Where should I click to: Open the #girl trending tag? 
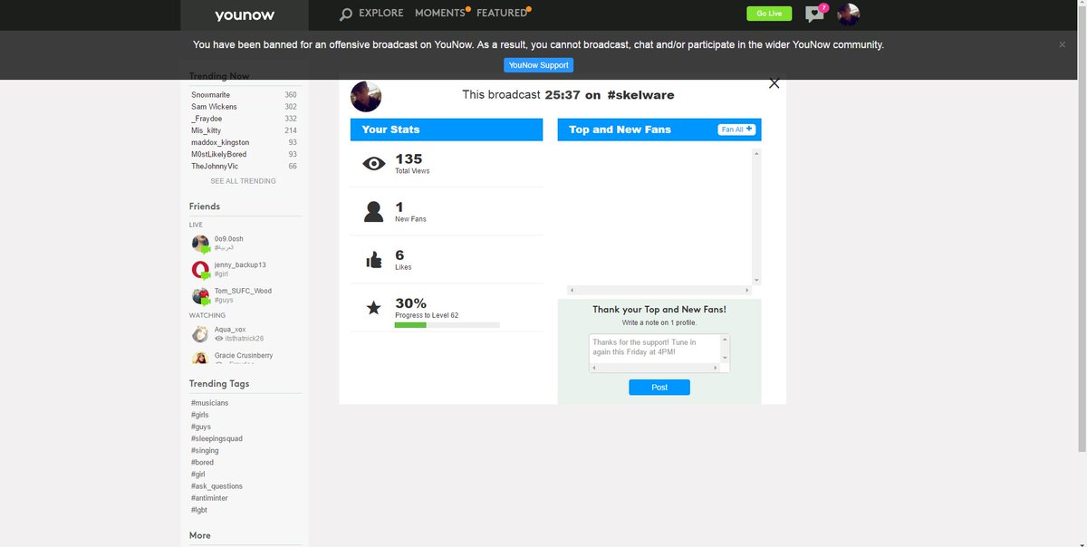[197, 474]
